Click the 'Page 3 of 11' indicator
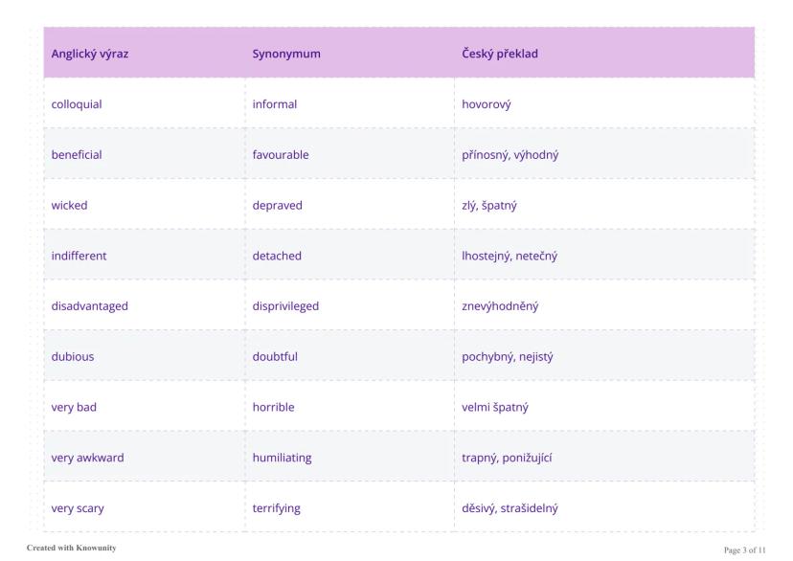 click(745, 550)
